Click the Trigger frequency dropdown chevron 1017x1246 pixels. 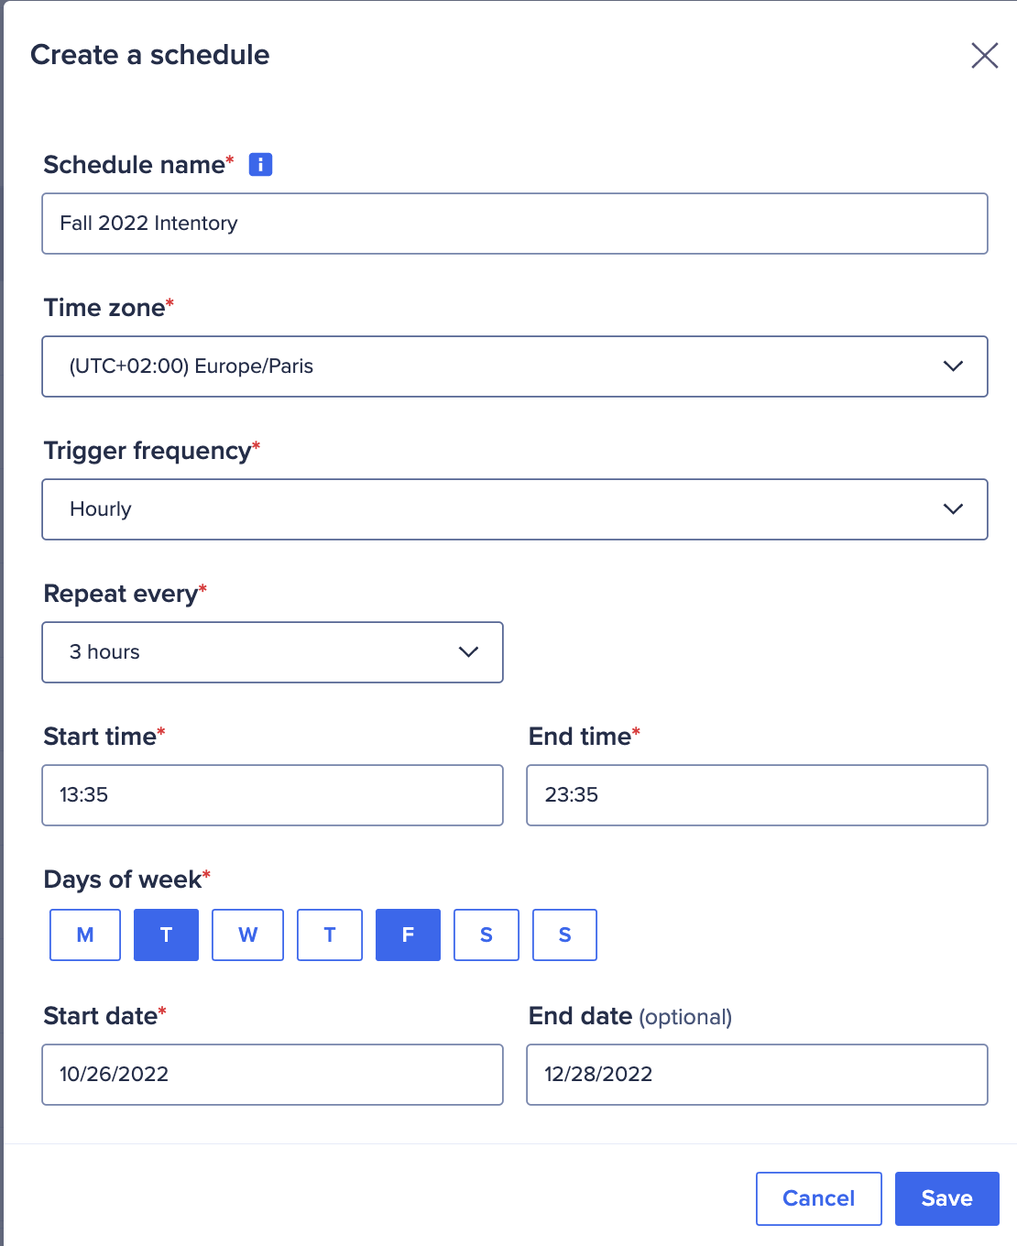tap(953, 509)
